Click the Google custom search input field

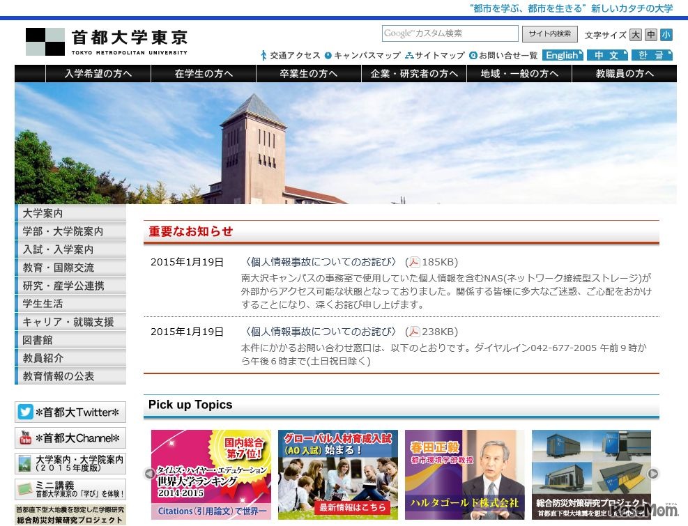[450, 33]
